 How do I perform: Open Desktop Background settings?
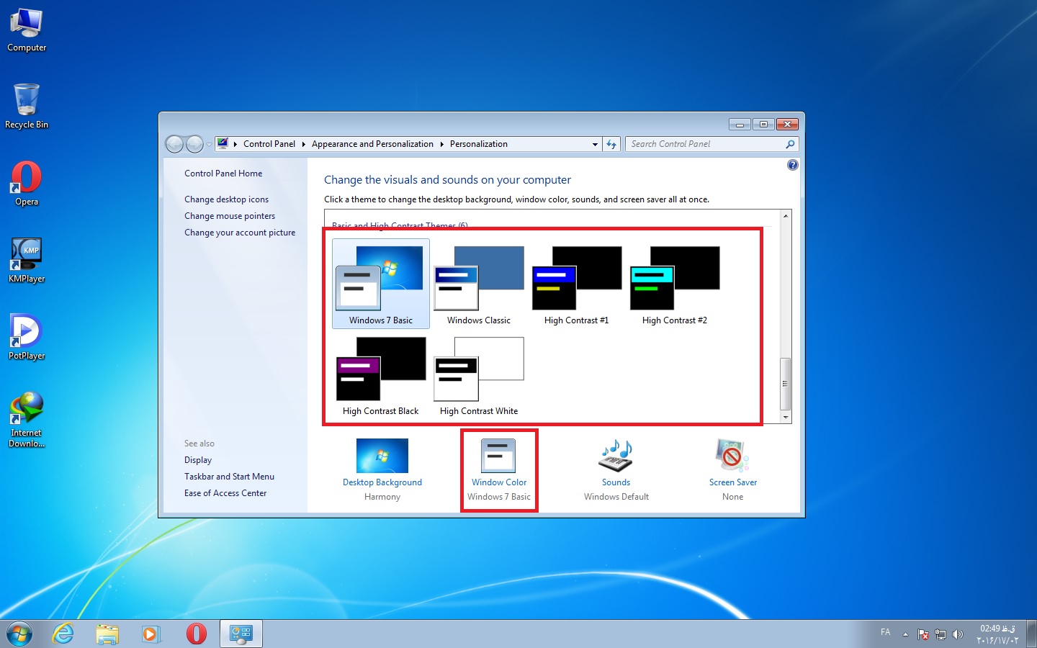(382, 469)
